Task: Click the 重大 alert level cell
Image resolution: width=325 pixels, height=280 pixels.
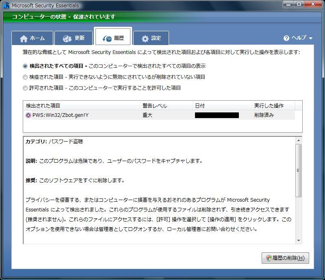Action: (x=147, y=115)
